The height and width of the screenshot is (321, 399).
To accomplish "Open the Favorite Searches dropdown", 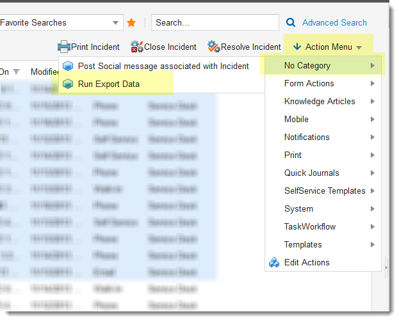I will [x=116, y=22].
